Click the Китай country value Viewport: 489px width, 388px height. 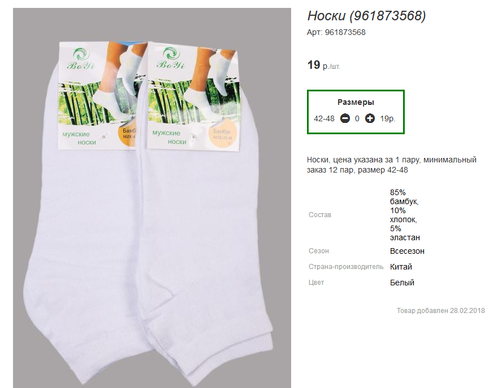(x=401, y=267)
